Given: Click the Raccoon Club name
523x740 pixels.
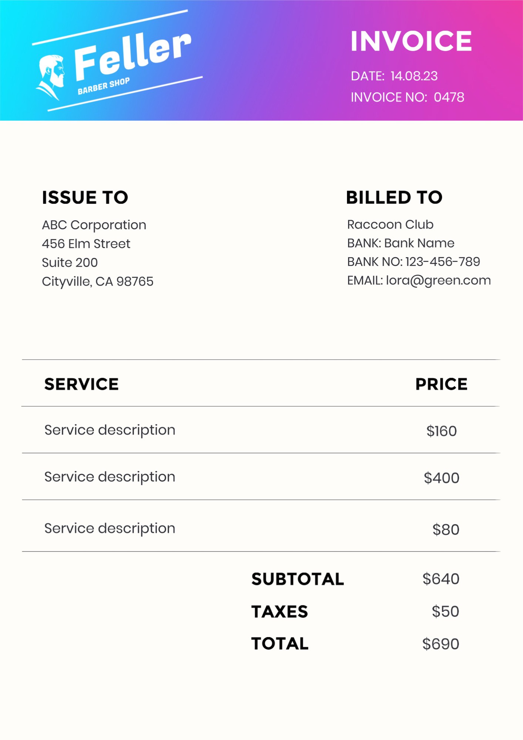Looking at the screenshot, I should coord(390,225).
